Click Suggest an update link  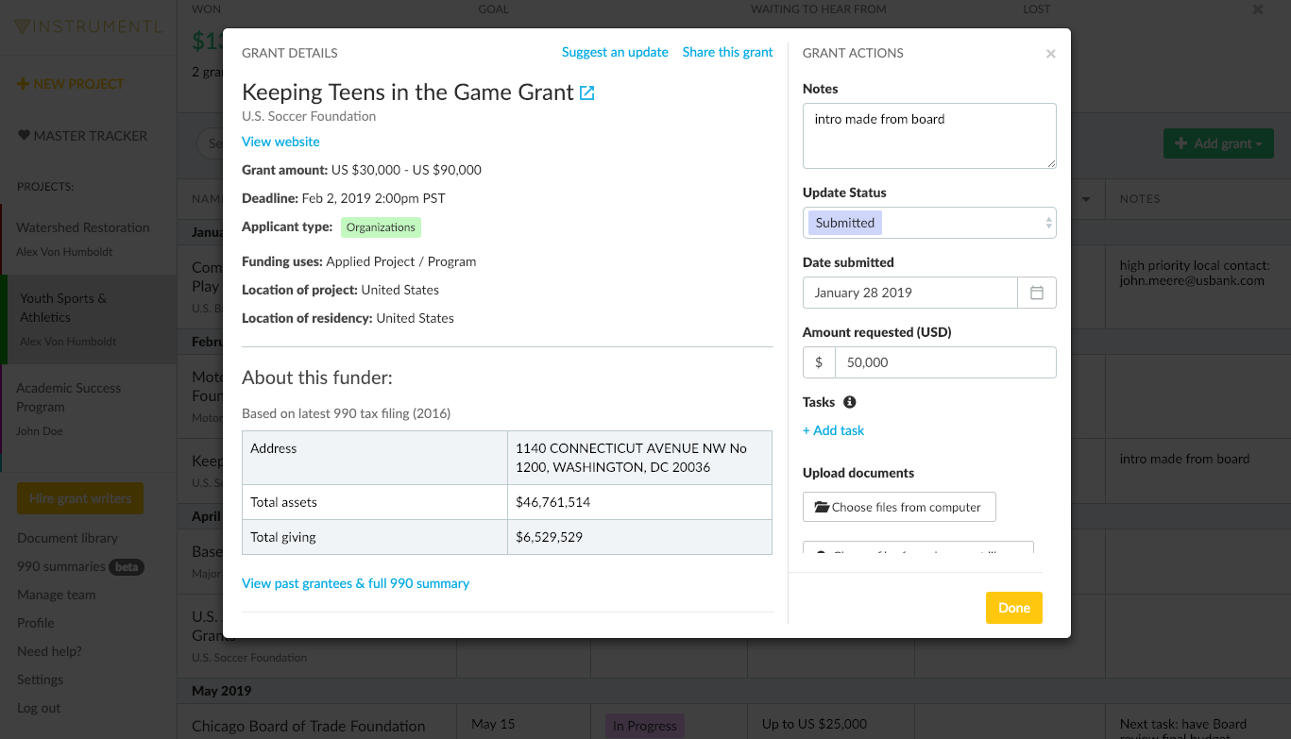[x=615, y=52]
